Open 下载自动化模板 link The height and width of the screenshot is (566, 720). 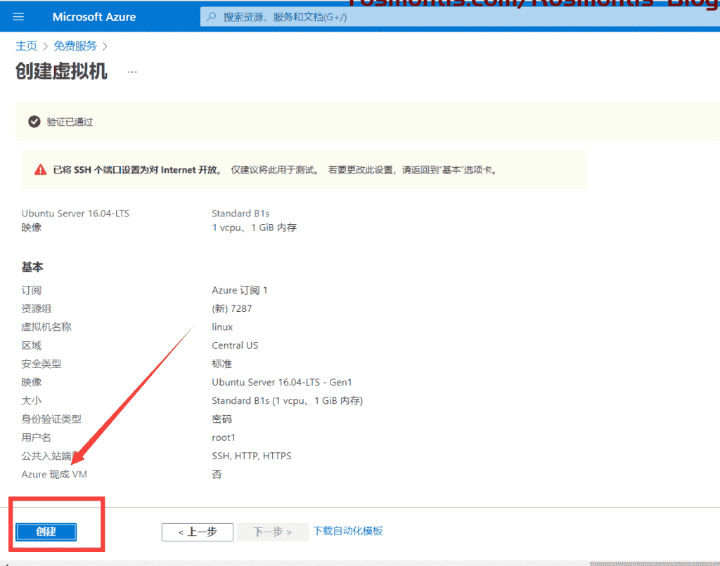[347, 531]
